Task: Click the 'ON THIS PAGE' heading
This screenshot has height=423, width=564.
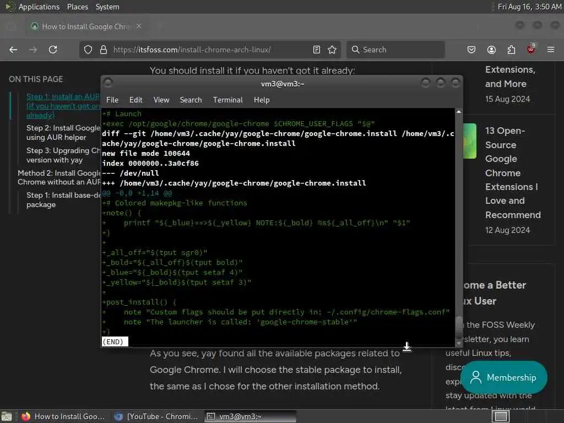Action: pos(36,79)
